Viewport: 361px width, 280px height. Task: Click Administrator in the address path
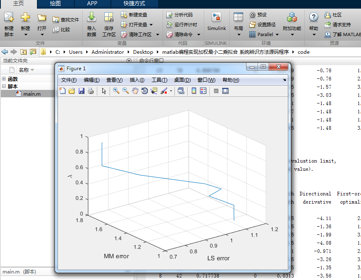(108, 52)
